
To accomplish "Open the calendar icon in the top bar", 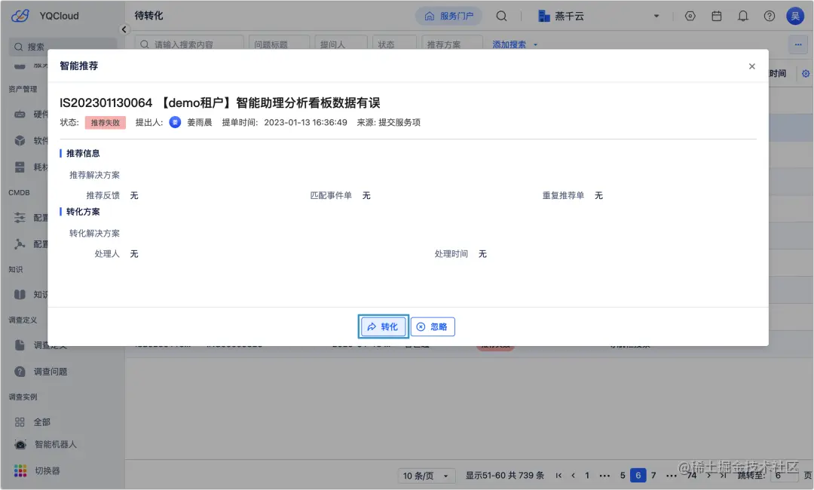I will (x=717, y=15).
